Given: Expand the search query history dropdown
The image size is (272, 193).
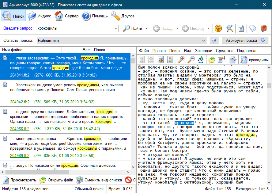Looking at the screenshot, I should pos(116,28).
